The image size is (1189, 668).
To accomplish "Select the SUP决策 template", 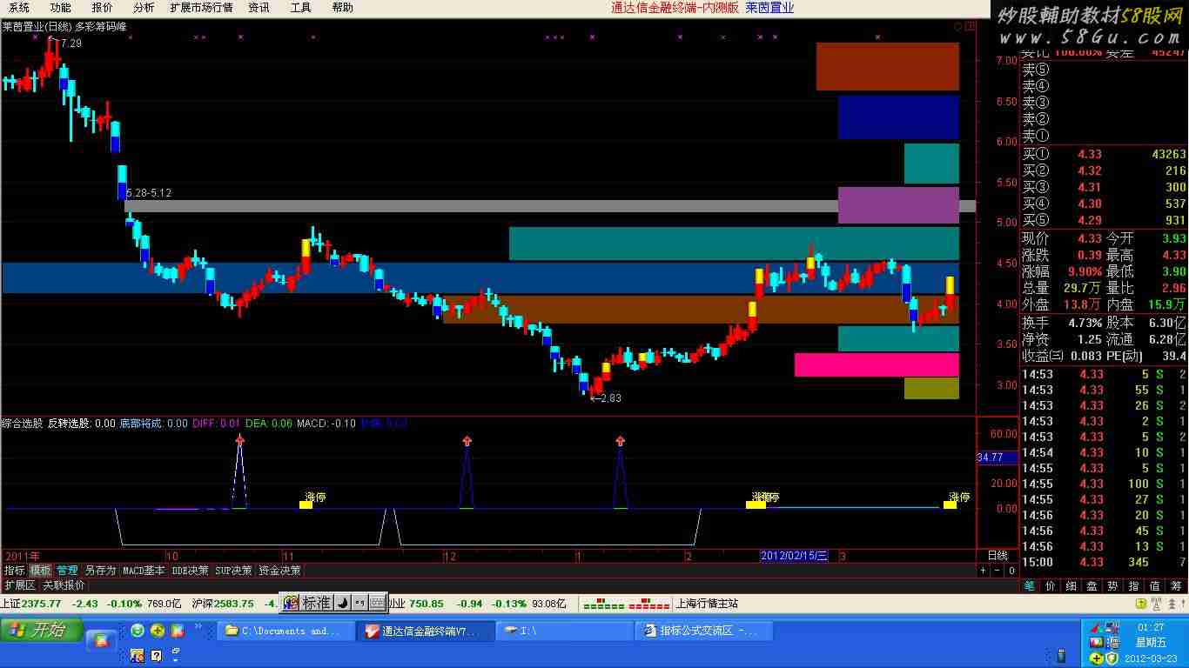I will (x=234, y=571).
